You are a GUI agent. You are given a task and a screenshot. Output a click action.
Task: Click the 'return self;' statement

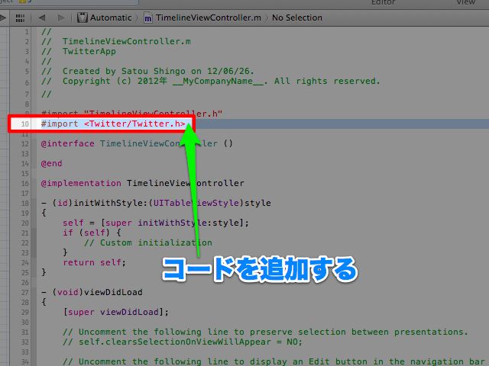coord(94,262)
